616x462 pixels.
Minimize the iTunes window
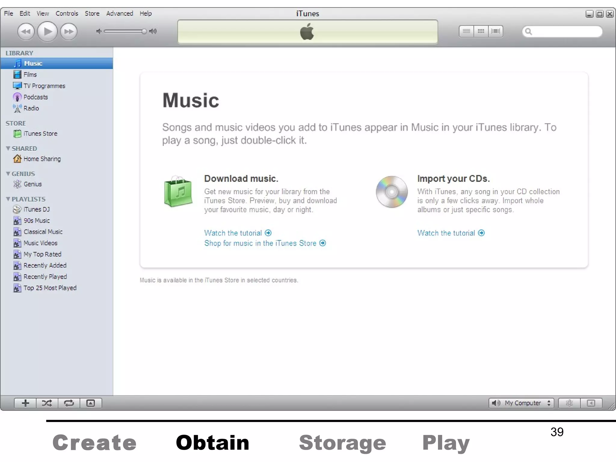[x=590, y=14]
